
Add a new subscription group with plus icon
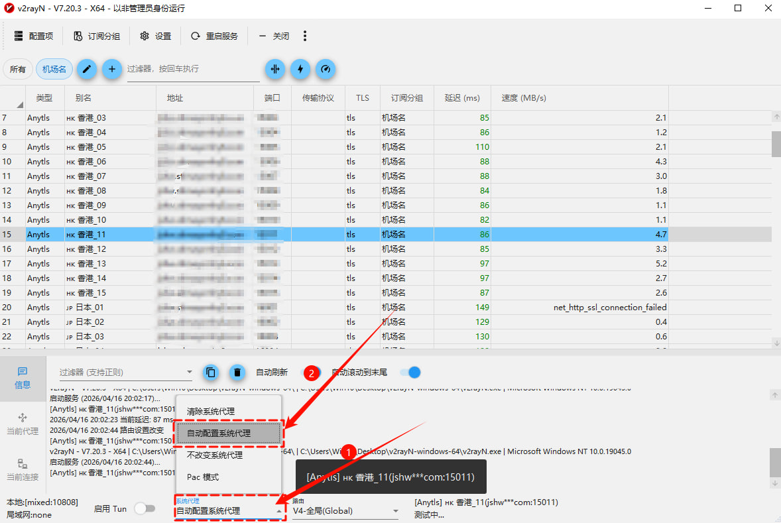(x=111, y=69)
